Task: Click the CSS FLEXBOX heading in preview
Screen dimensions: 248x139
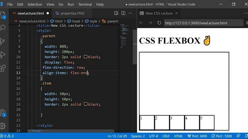Action: (175, 41)
